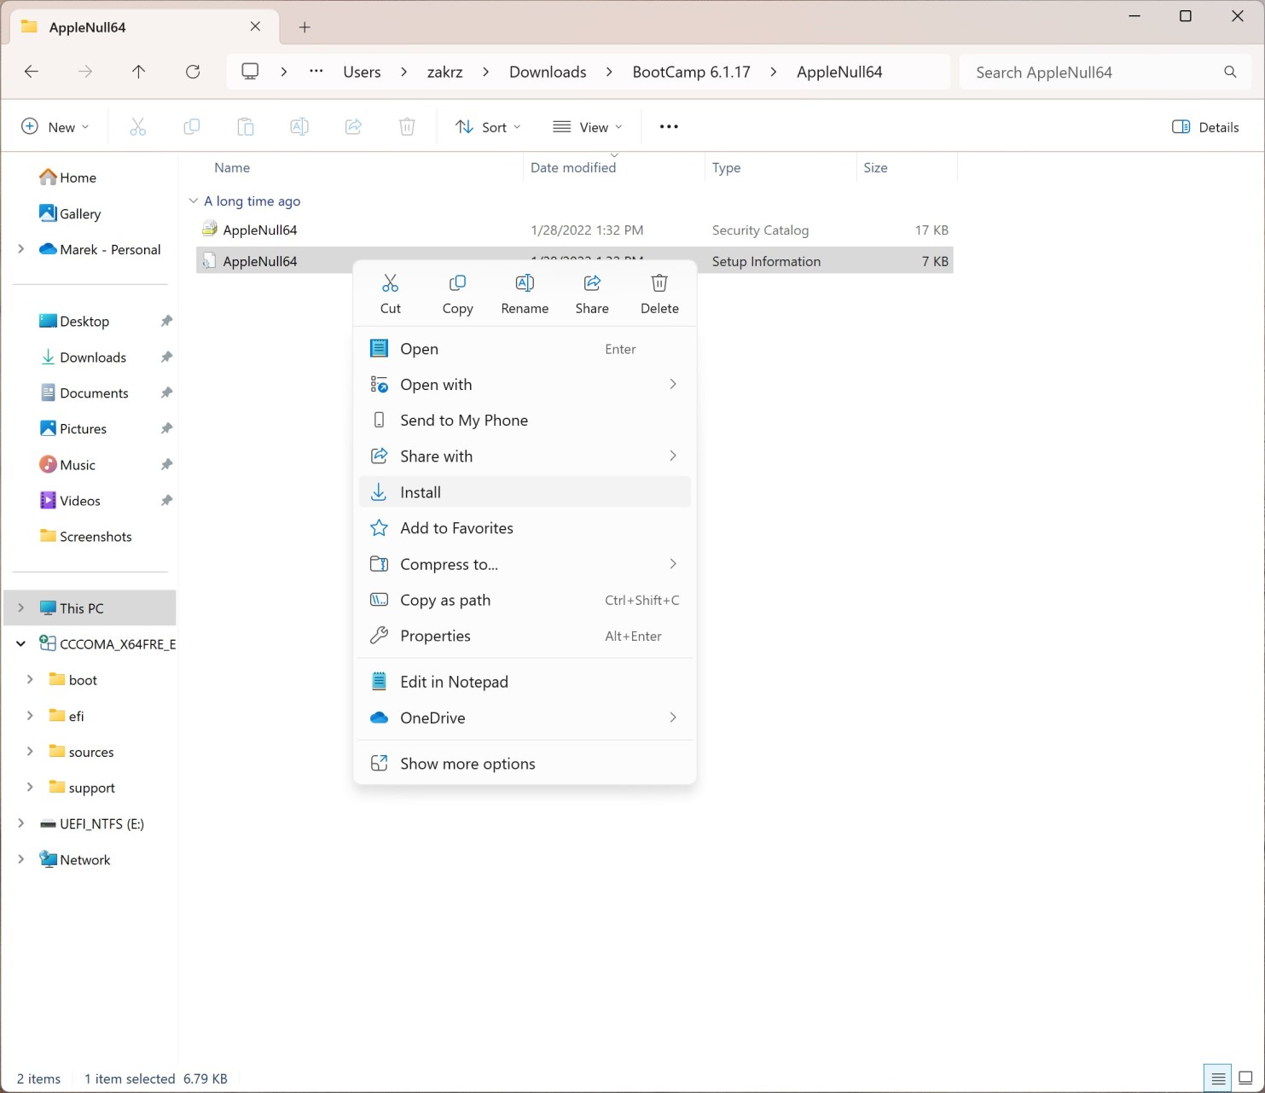Click Users in the breadcrumb path
Image resolution: width=1265 pixels, height=1093 pixels.
362,72
